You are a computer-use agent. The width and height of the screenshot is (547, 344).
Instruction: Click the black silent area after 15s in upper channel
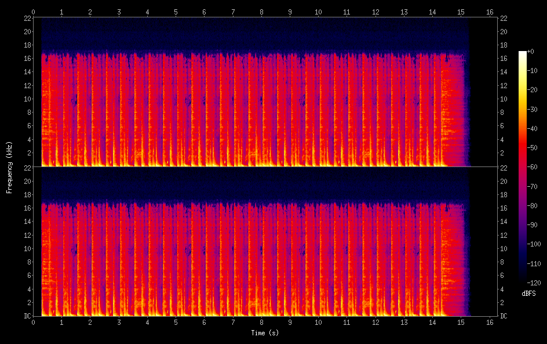[x=482, y=93]
